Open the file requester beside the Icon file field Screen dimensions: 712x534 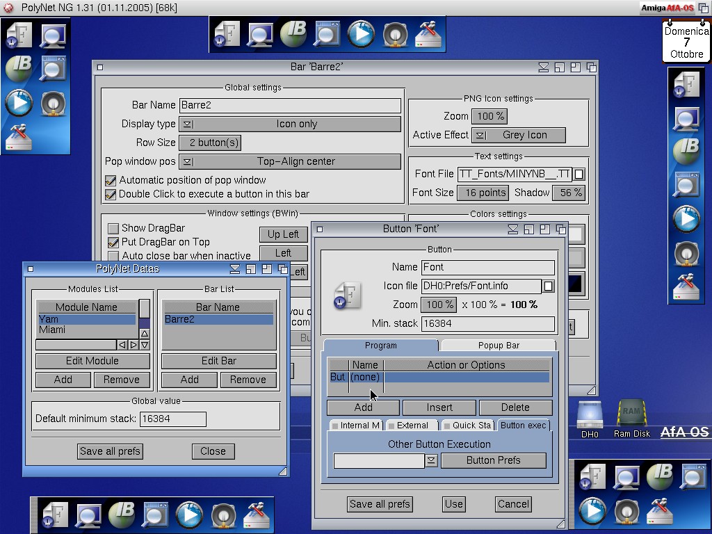tap(549, 286)
